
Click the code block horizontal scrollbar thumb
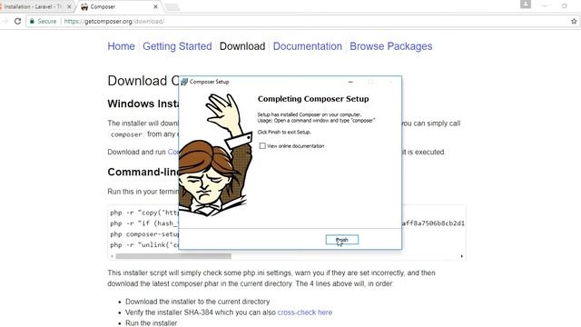tap(173, 256)
